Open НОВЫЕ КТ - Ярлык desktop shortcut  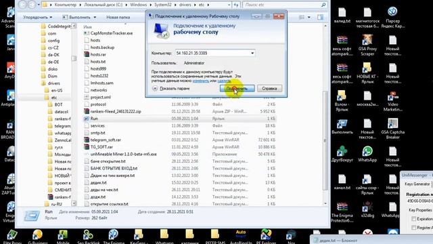[367, 73]
